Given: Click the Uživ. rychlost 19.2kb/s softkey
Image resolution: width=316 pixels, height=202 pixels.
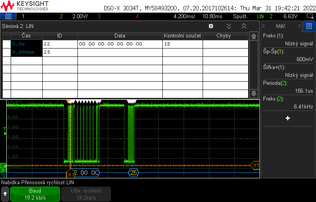Looking at the screenshot, I should (x=86, y=194).
